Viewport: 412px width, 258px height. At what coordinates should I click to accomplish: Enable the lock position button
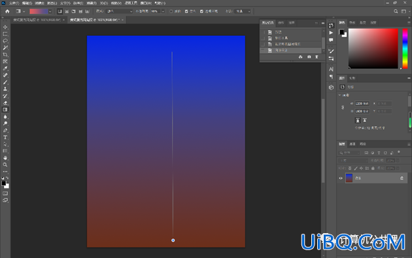point(361,168)
